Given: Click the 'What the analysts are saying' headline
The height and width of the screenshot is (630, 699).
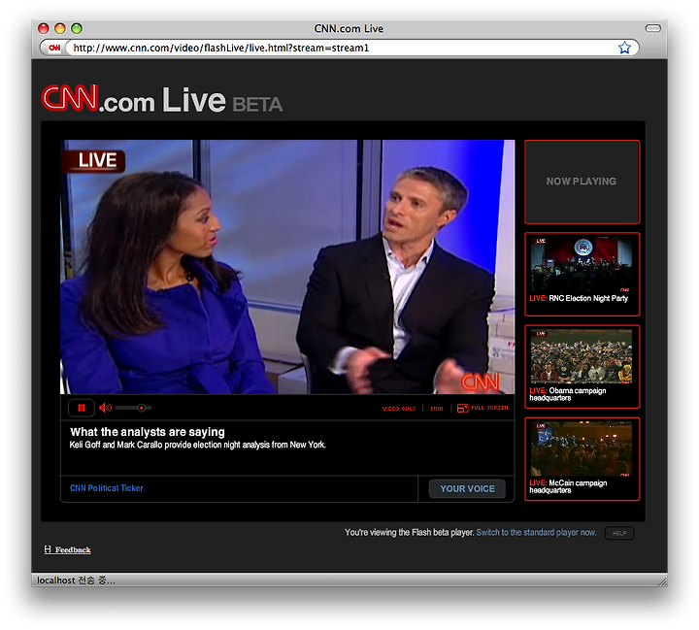Looking at the screenshot, I should pos(148,432).
